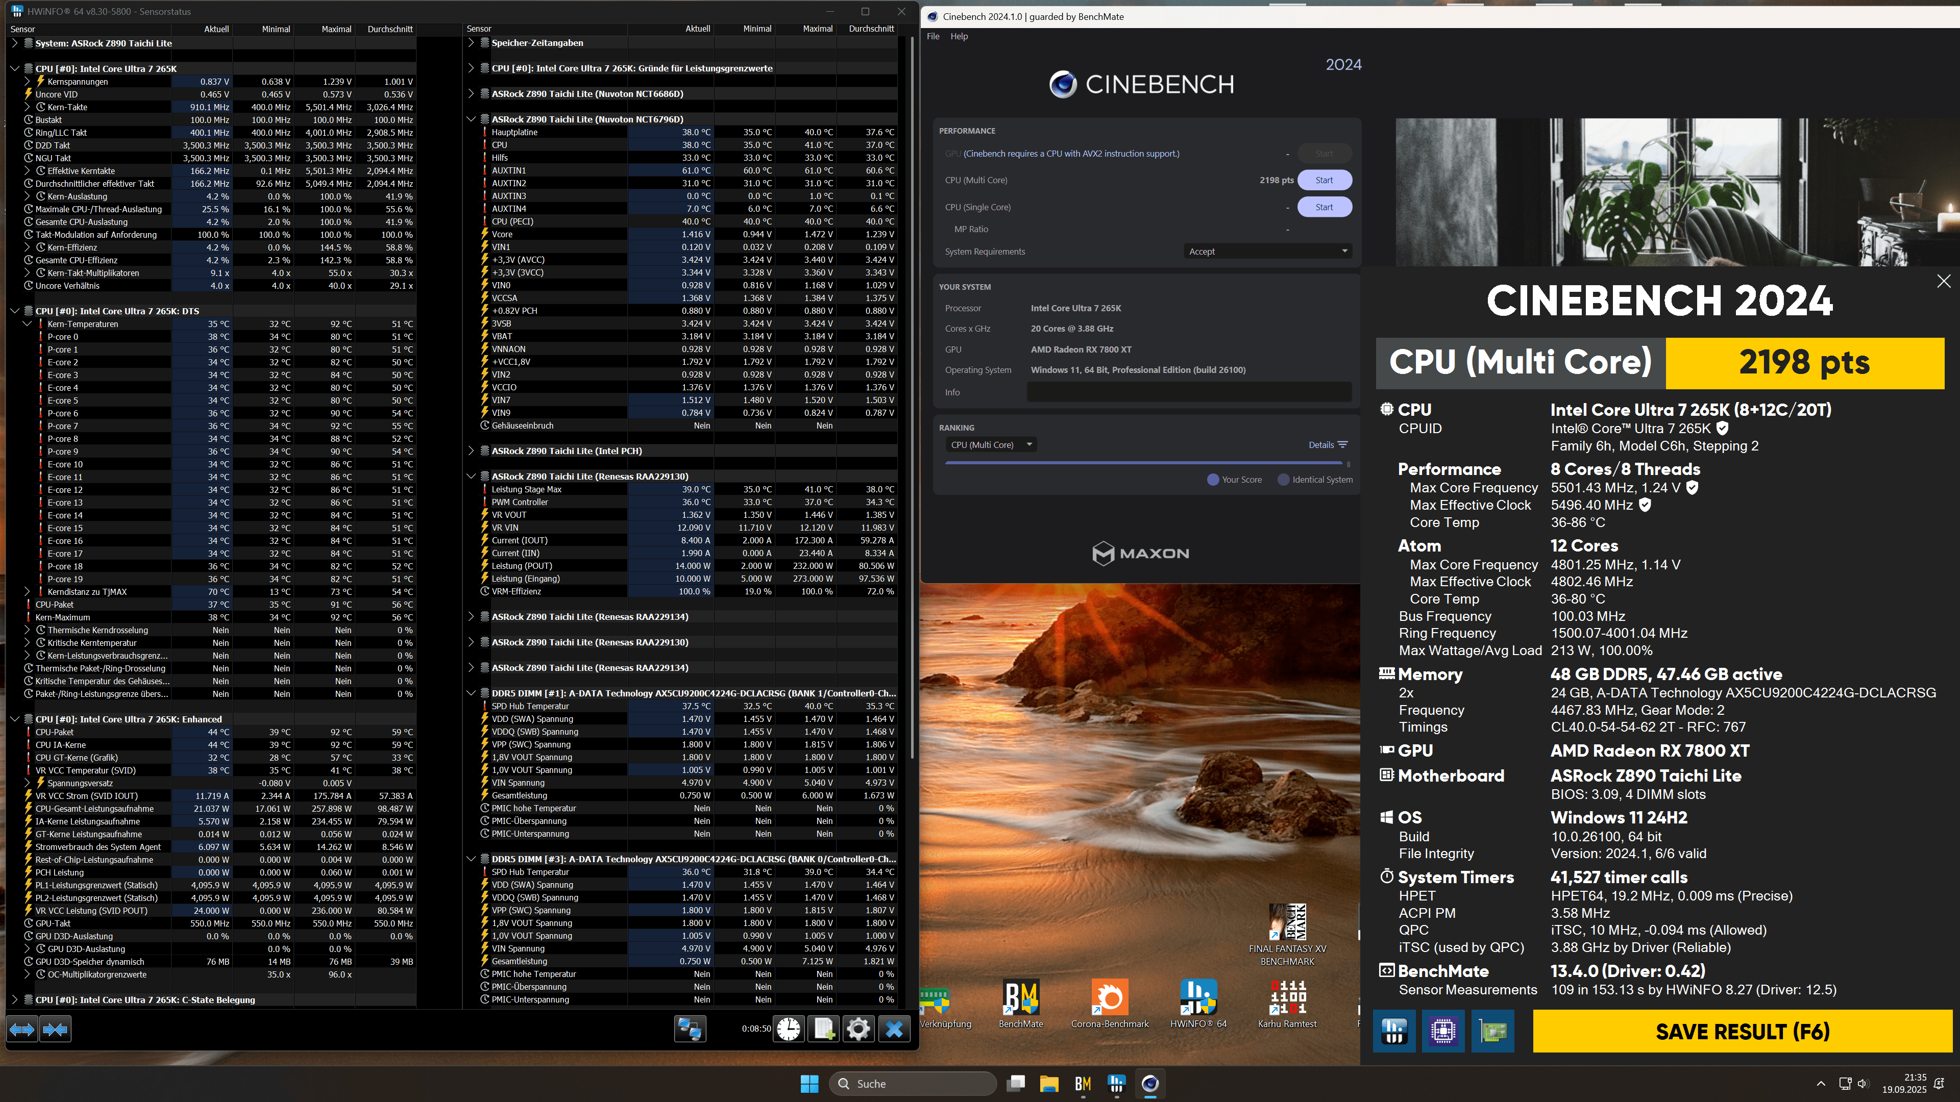Viewport: 1960px width, 1102px height.
Task: Open the Help menu in Cinebench
Action: [959, 37]
